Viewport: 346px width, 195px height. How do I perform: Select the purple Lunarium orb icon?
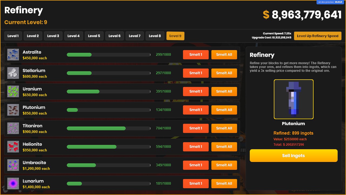pyautogui.click(x=13, y=184)
